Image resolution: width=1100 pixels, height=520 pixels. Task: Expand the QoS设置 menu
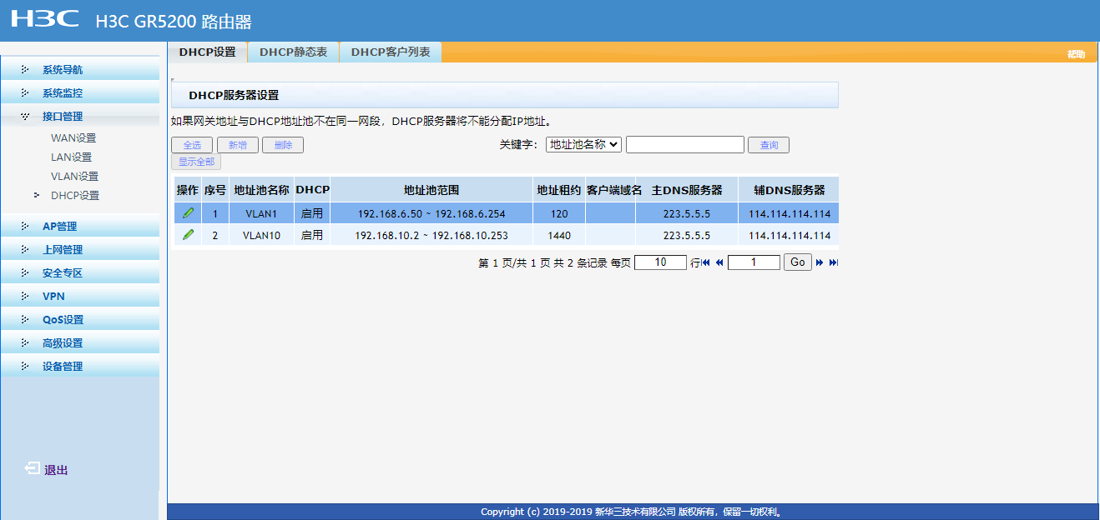(x=79, y=320)
